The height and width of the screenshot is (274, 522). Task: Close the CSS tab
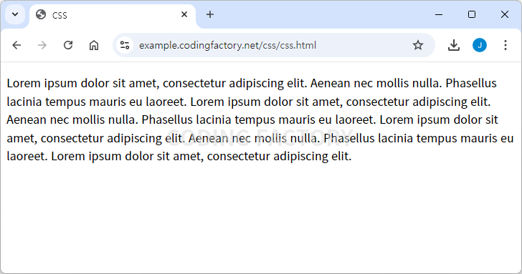184,14
